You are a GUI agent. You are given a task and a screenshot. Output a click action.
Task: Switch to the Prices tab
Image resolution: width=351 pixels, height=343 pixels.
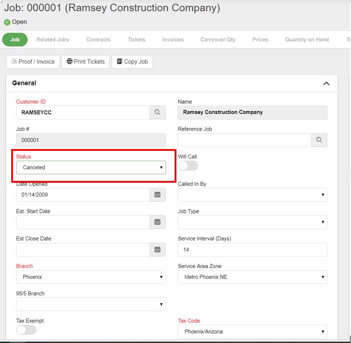click(x=260, y=40)
